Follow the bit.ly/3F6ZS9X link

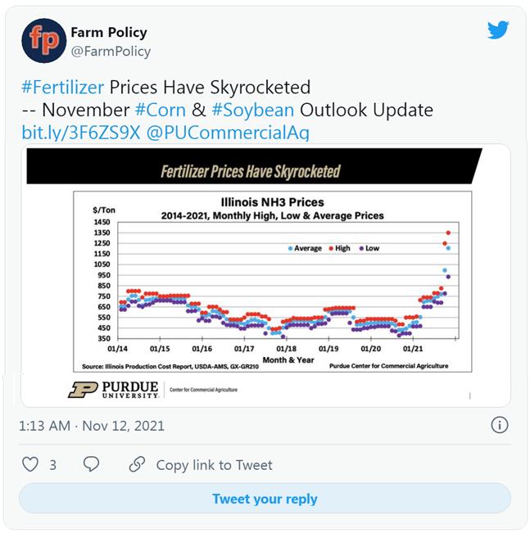click(81, 133)
